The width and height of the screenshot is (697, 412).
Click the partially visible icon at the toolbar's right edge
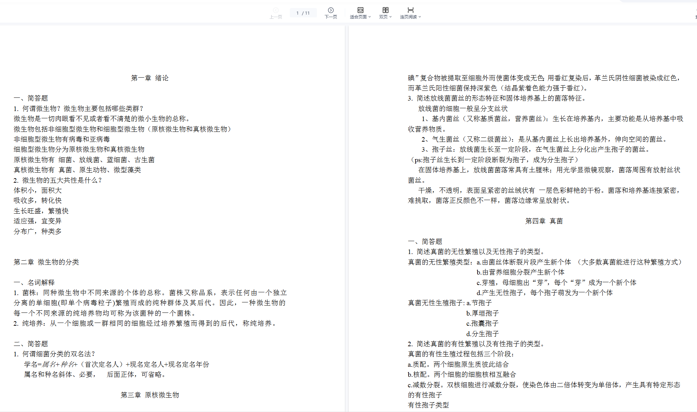(x=696, y=10)
